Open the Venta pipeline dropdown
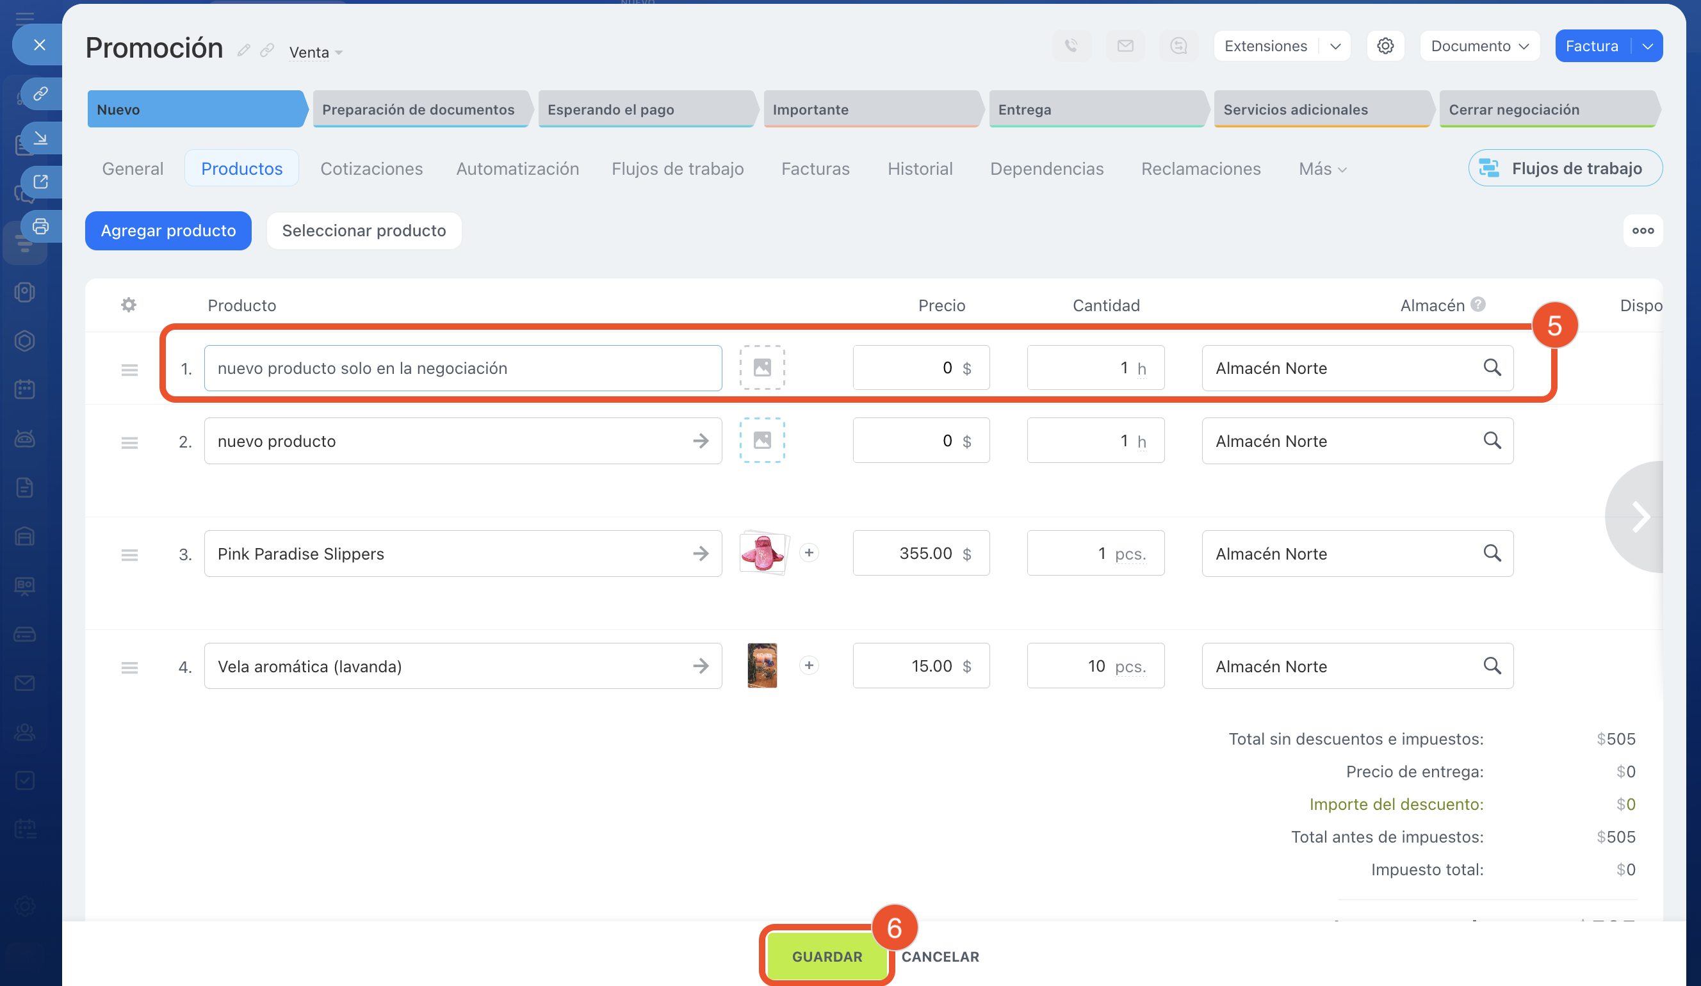 [316, 53]
